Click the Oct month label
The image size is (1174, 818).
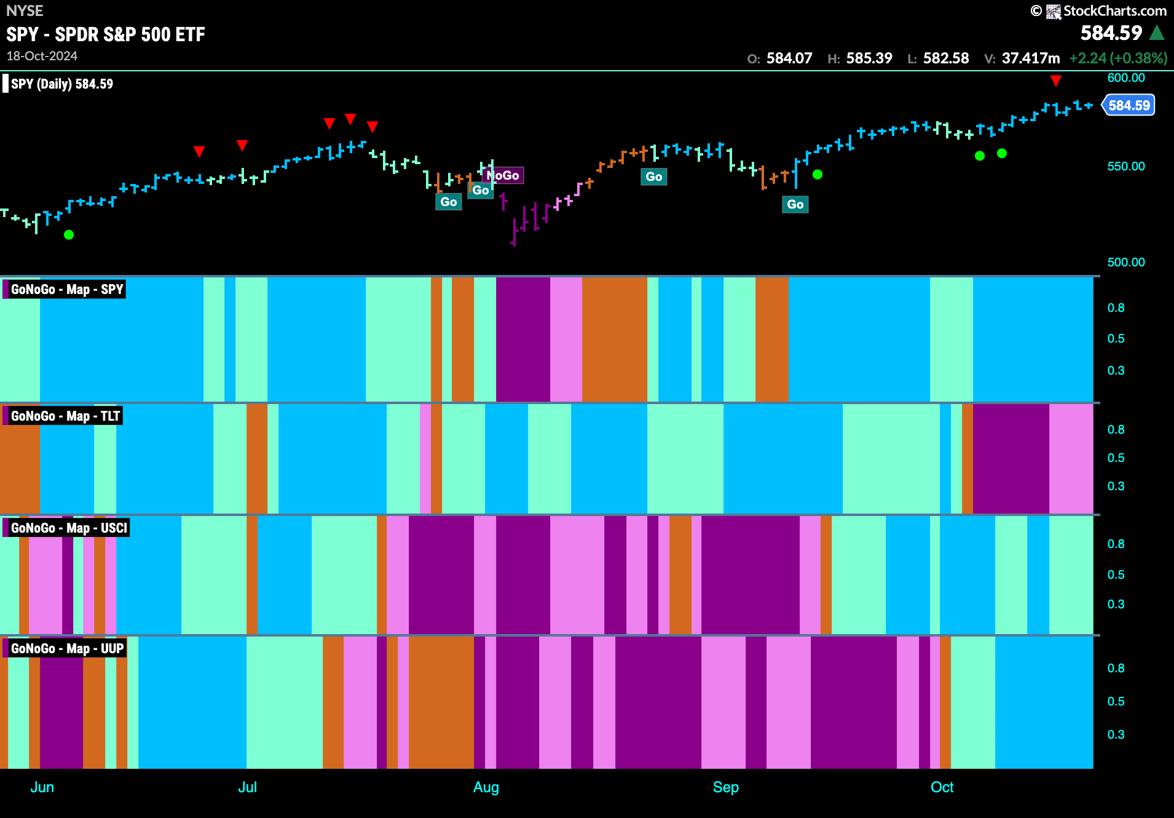tap(942, 787)
